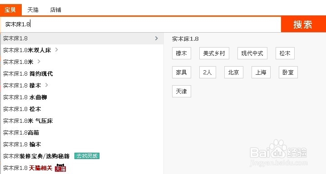Choose the 北京 location tag
326x174 pixels.
(x=234, y=72)
